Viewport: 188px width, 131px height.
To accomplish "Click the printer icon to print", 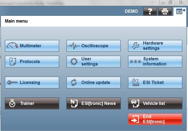I will click(x=165, y=11).
